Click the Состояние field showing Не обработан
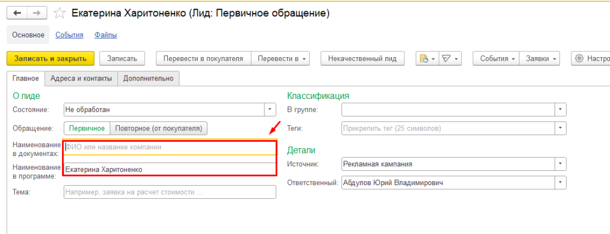 click(164, 110)
